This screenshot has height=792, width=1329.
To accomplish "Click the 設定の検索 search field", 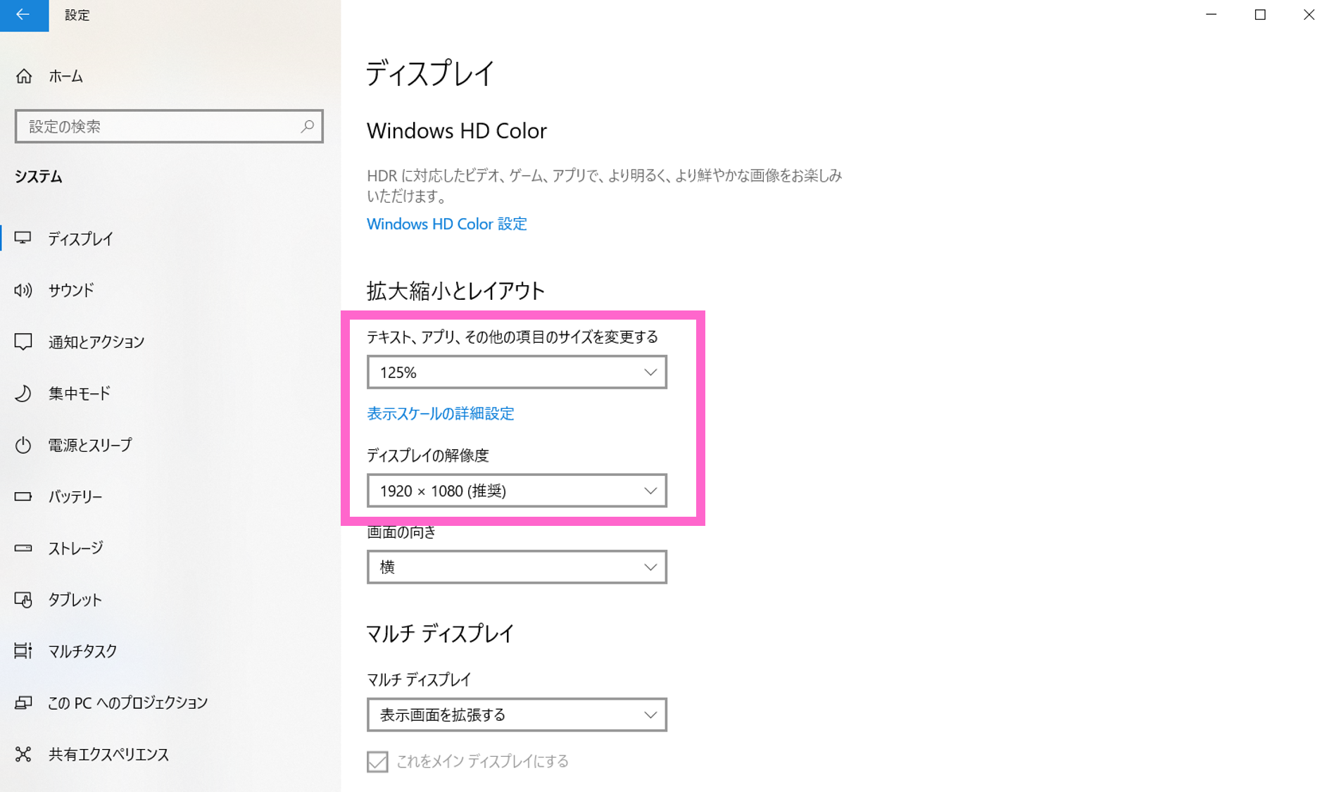I will pyautogui.click(x=169, y=127).
